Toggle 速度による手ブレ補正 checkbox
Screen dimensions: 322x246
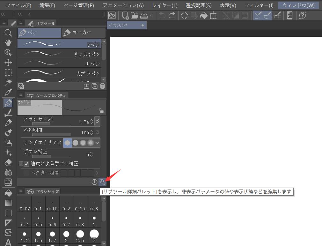[x=27, y=164]
